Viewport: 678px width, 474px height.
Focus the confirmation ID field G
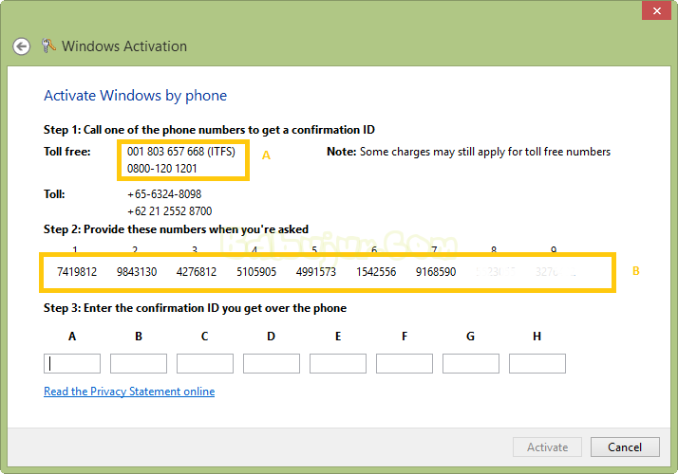(x=471, y=363)
